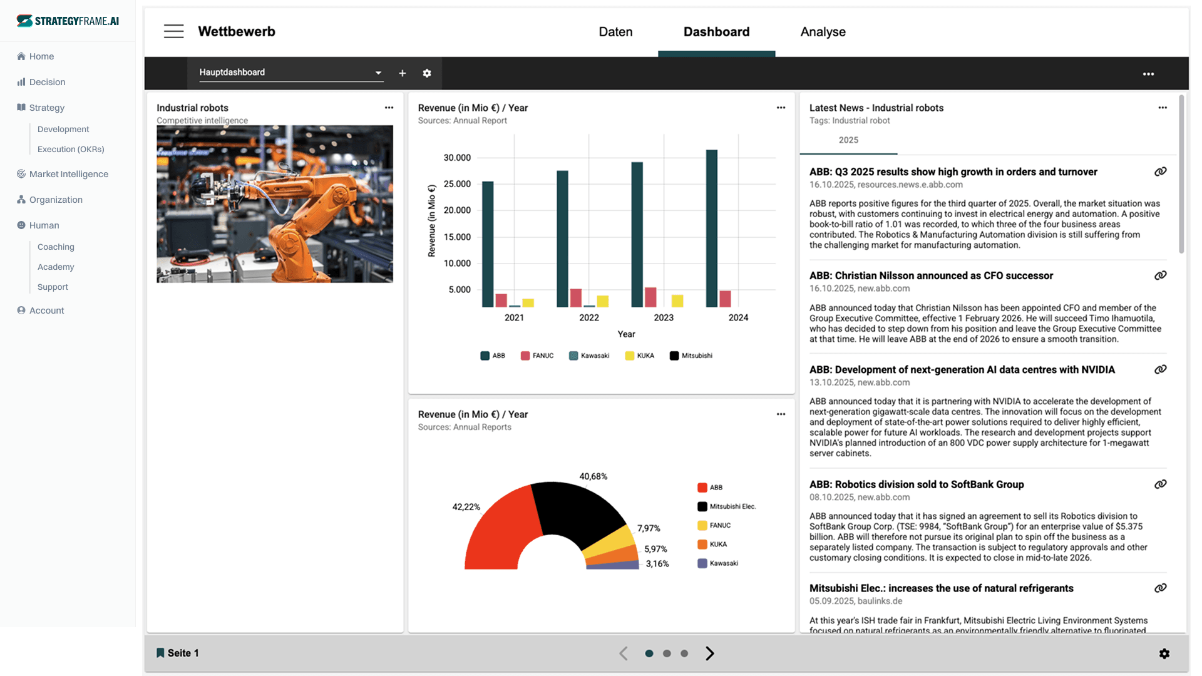This screenshot has width=1202, height=676.
Task: Click the page settings gear at bottom right
Action: 1164,653
